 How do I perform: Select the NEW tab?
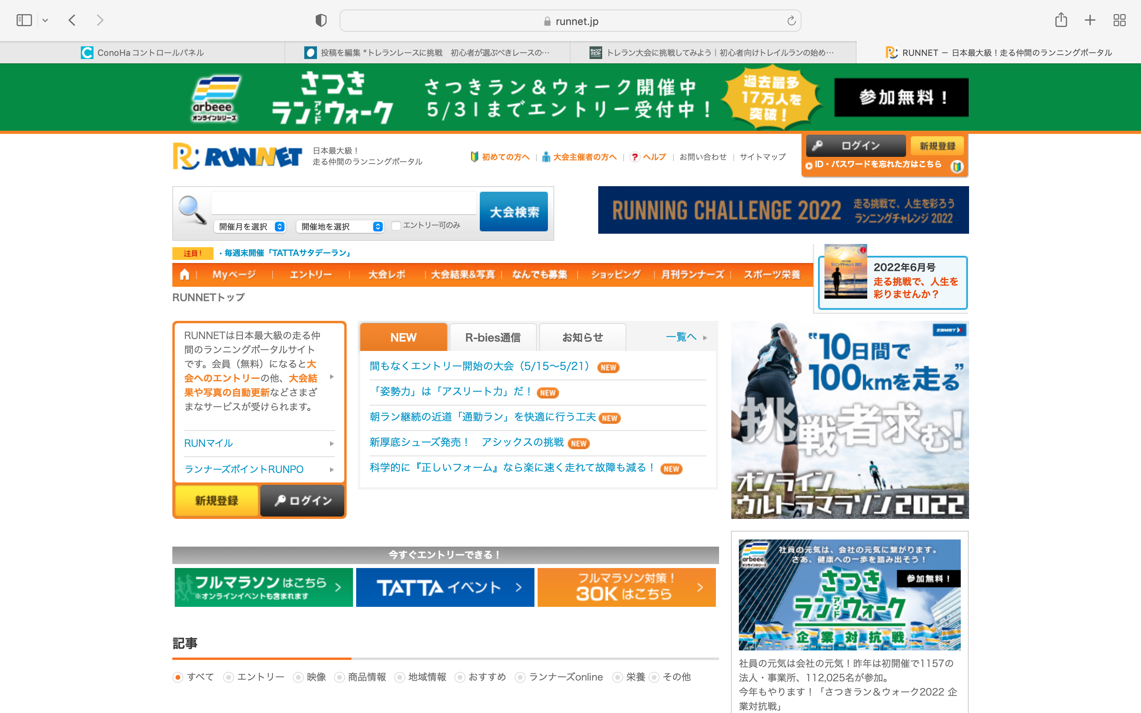(x=403, y=337)
